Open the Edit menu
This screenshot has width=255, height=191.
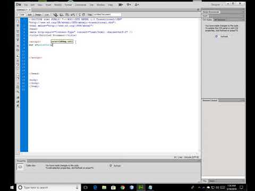[32, 5]
